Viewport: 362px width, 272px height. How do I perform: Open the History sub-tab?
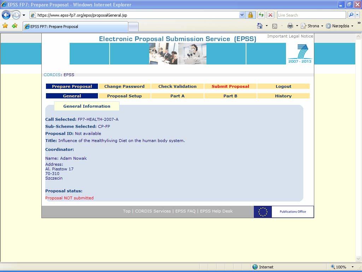283,96
